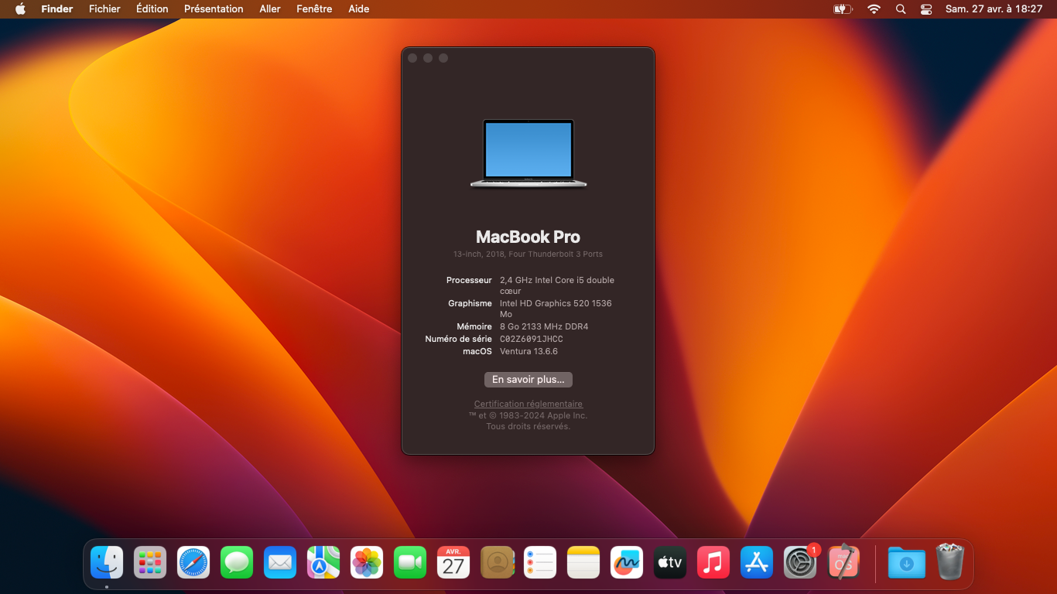Start FaceTime from the Dock

click(410, 562)
